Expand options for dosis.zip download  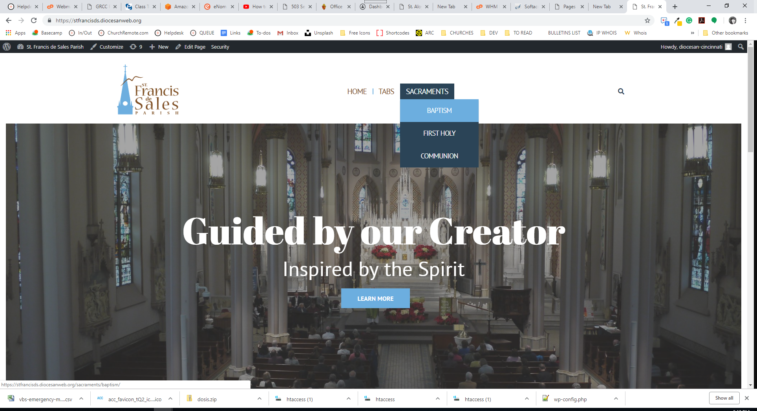tap(260, 399)
